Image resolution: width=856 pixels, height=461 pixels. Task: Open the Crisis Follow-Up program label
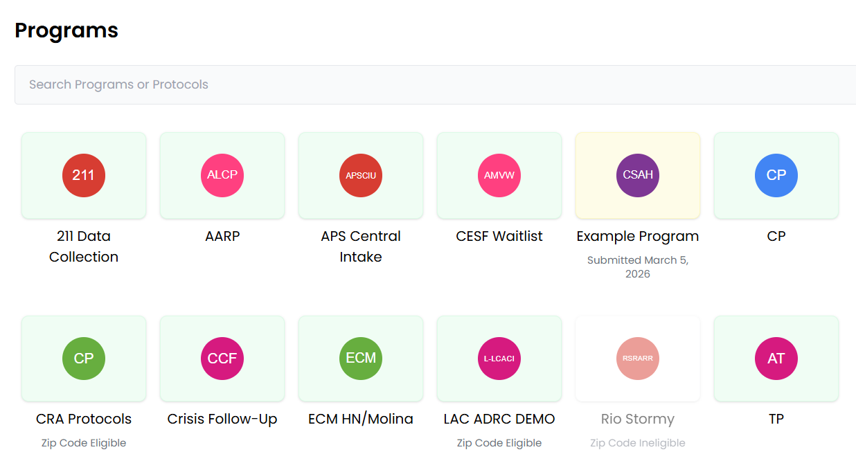point(222,419)
